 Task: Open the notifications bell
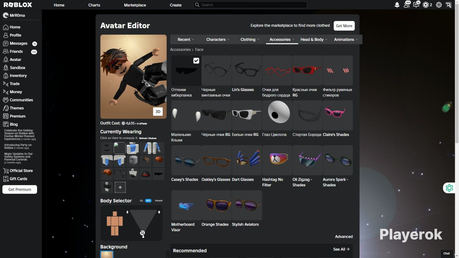[397, 5]
